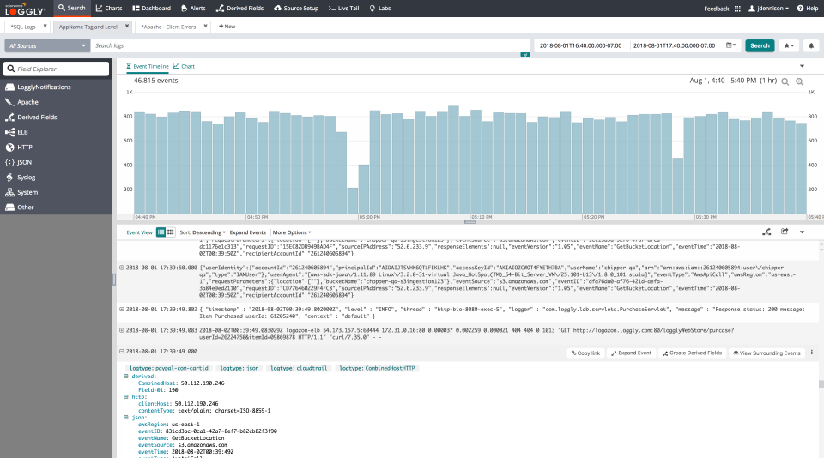This screenshot has height=458, width=824.
Task: Edit the start time range field
Action: [x=581, y=45]
